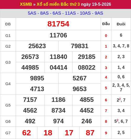
Task: Click the Đuôi value '2², 7'
Action: 121,100
